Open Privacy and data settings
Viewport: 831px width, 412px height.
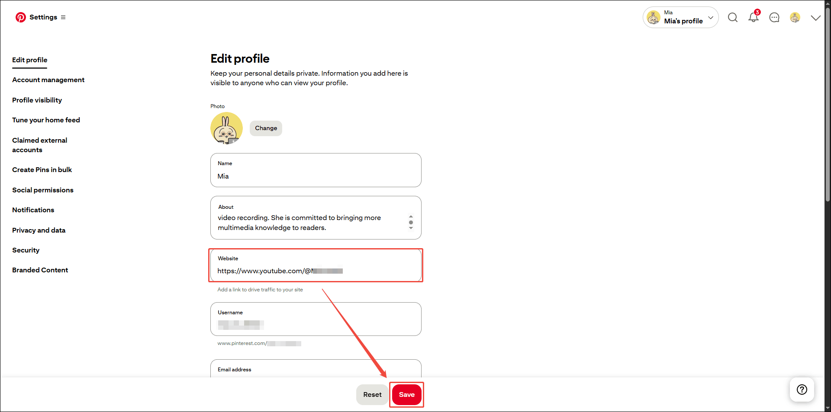[39, 230]
